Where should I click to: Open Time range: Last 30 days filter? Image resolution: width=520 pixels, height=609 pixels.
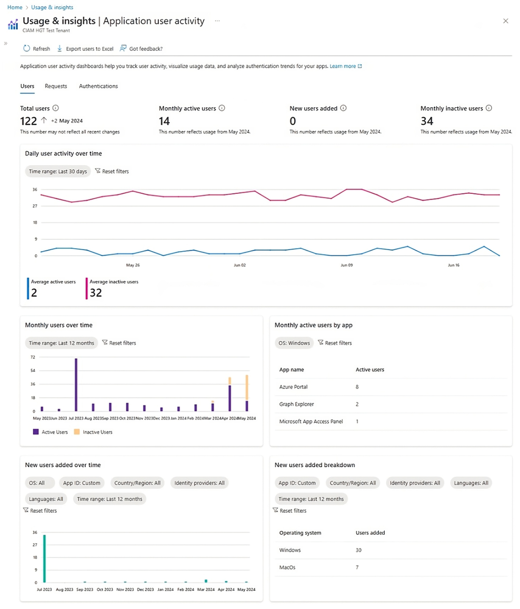[x=58, y=171]
